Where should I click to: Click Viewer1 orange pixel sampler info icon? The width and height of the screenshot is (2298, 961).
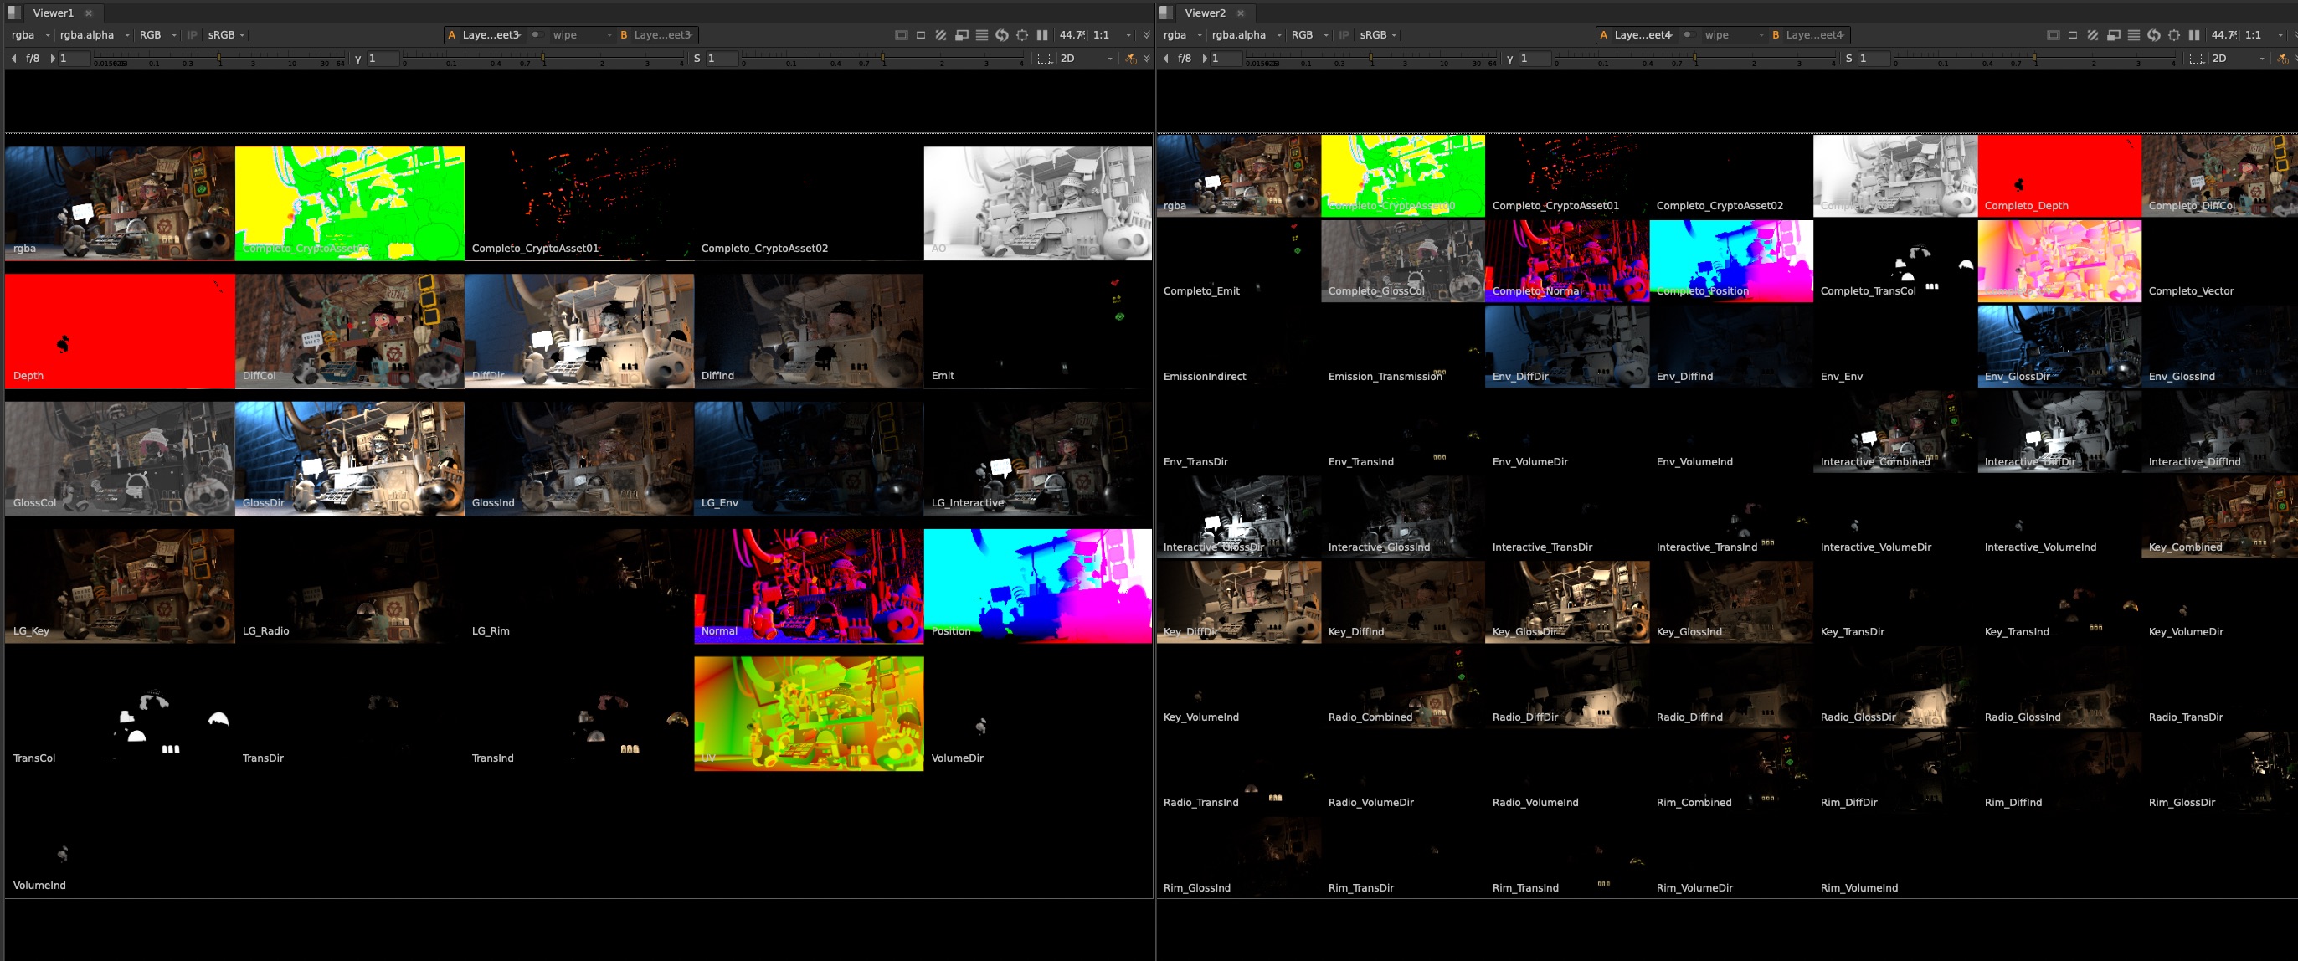(1131, 58)
